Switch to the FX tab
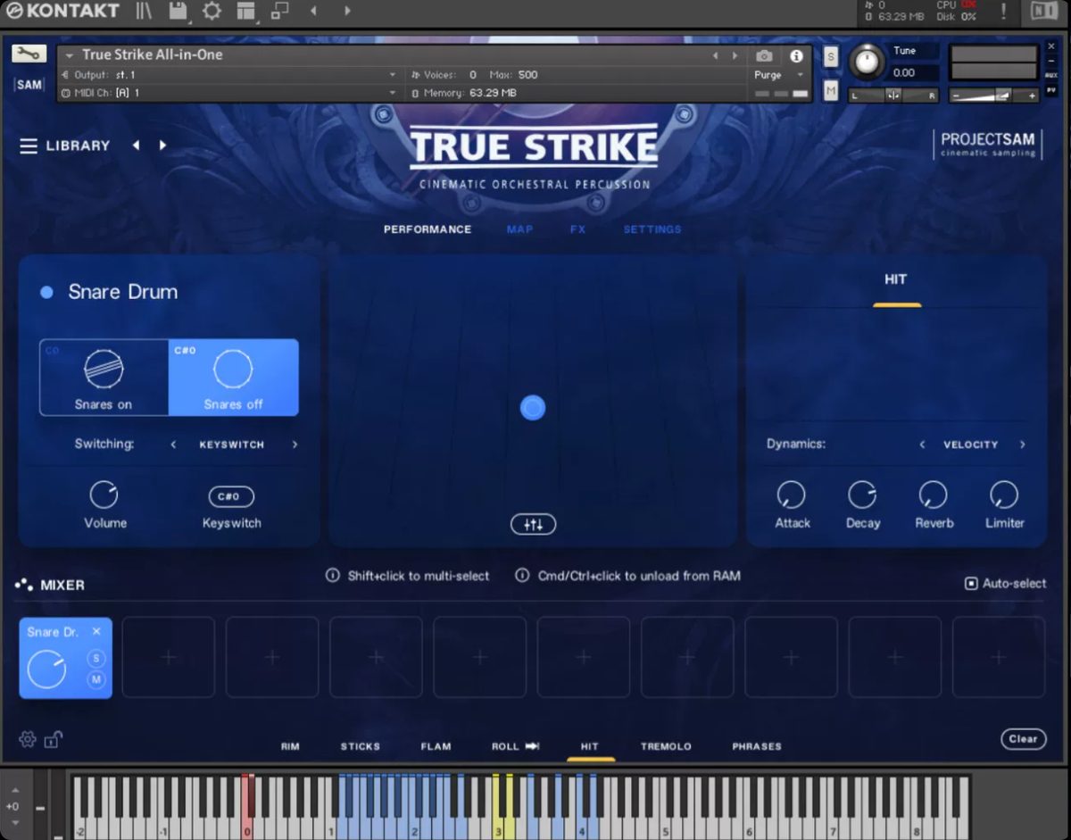This screenshot has height=840, width=1071. (x=577, y=229)
